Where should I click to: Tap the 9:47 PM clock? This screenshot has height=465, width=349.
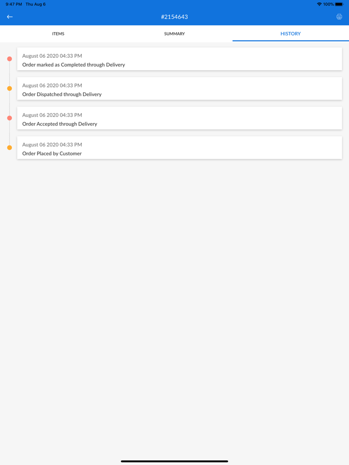14,4
